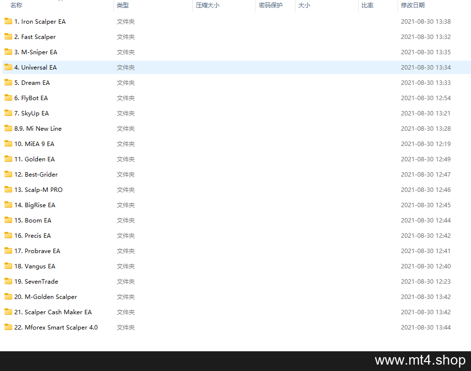Select the '5. Dream EA' name
This screenshot has width=471, height=371.
32,83
